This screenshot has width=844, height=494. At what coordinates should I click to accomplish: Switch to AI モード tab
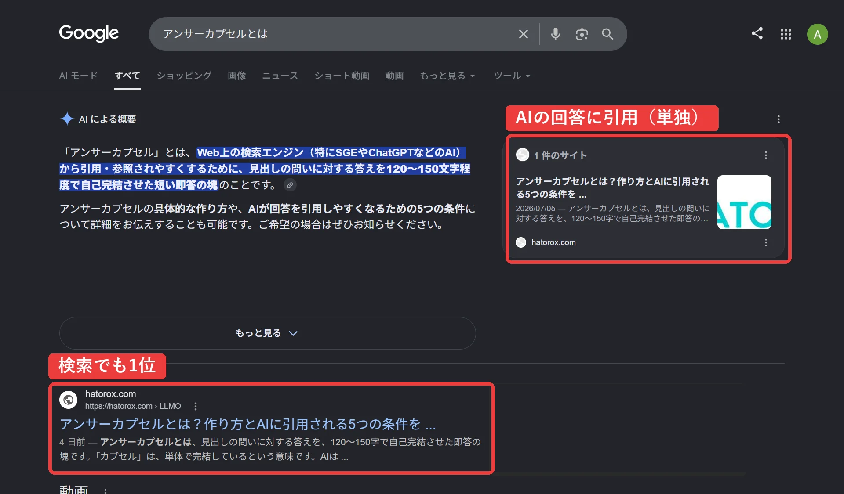pos(78,76)
